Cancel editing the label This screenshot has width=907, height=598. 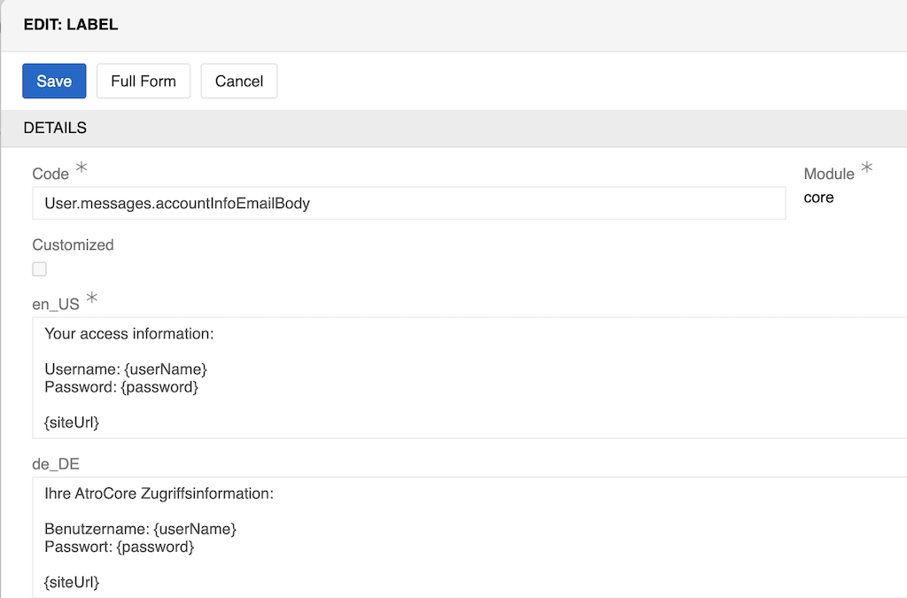click(x=239, y=81)
